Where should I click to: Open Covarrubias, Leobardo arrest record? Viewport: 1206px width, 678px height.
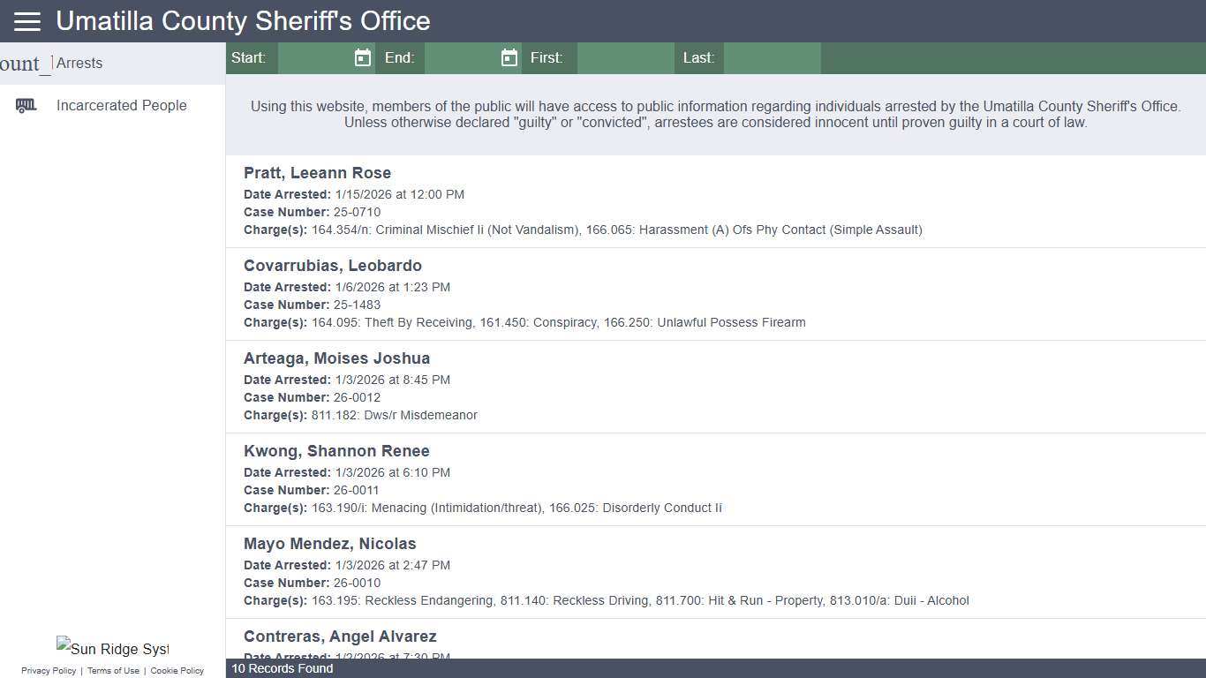click(x=333, y=265)
